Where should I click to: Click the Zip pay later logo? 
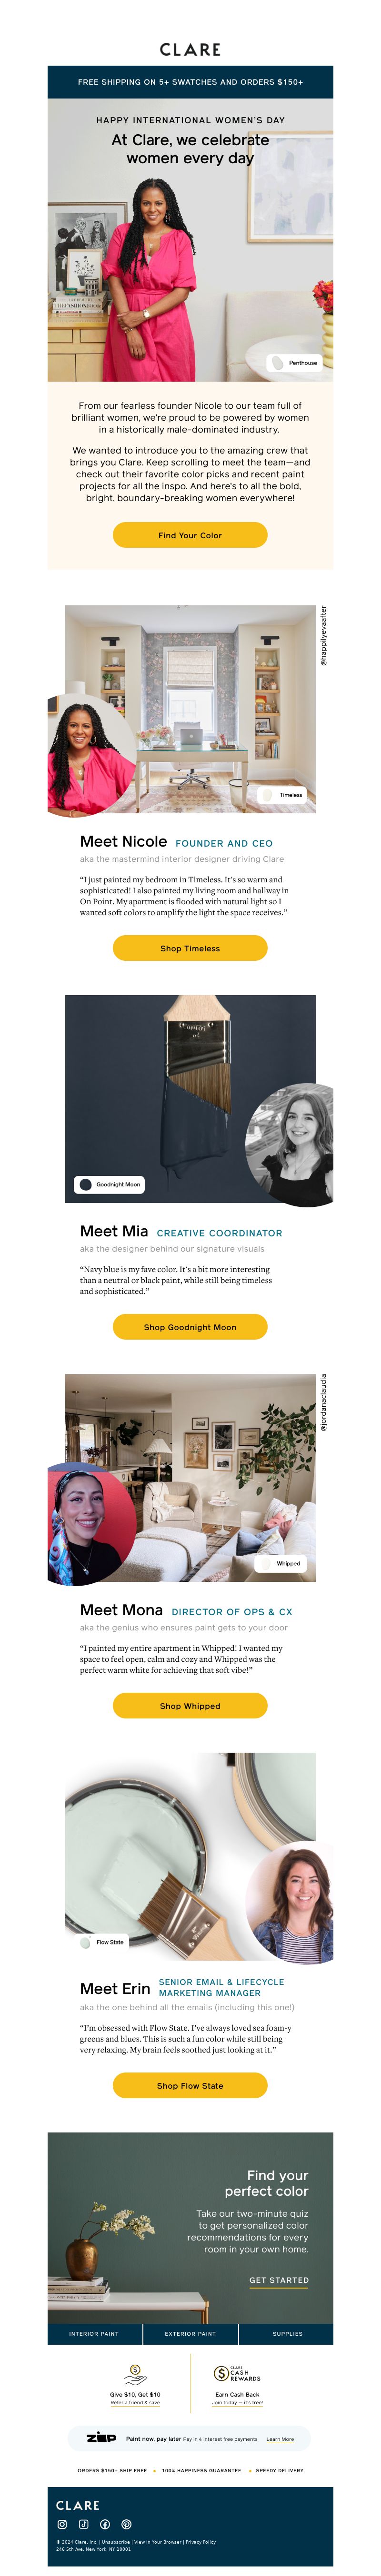tap(101, 2438)
